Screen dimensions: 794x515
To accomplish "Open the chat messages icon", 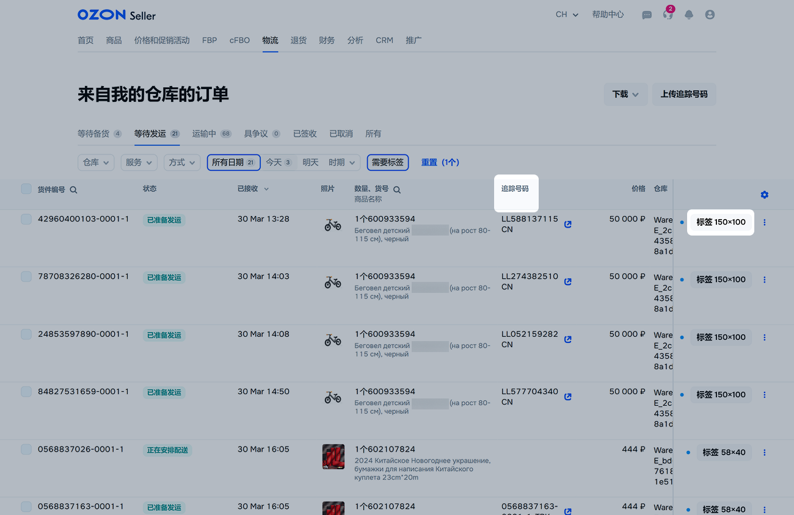I will pyautogui.click(x=647, y=15).
